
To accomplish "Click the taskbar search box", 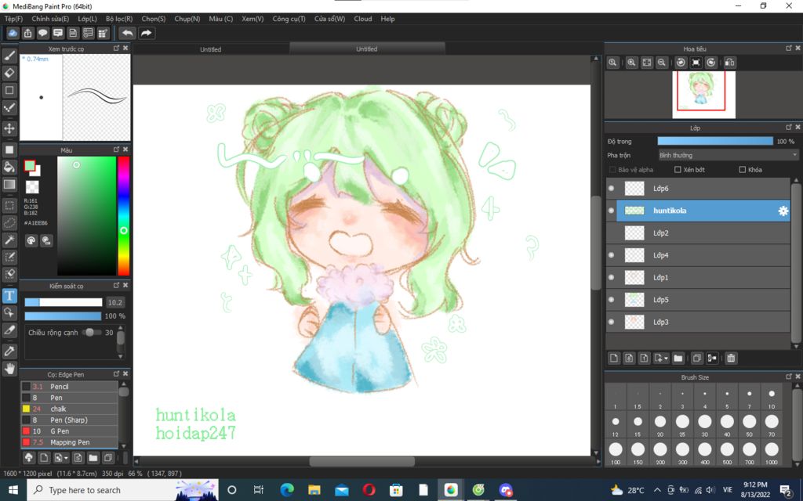I will pyautogui.click(x=123, y=490).
